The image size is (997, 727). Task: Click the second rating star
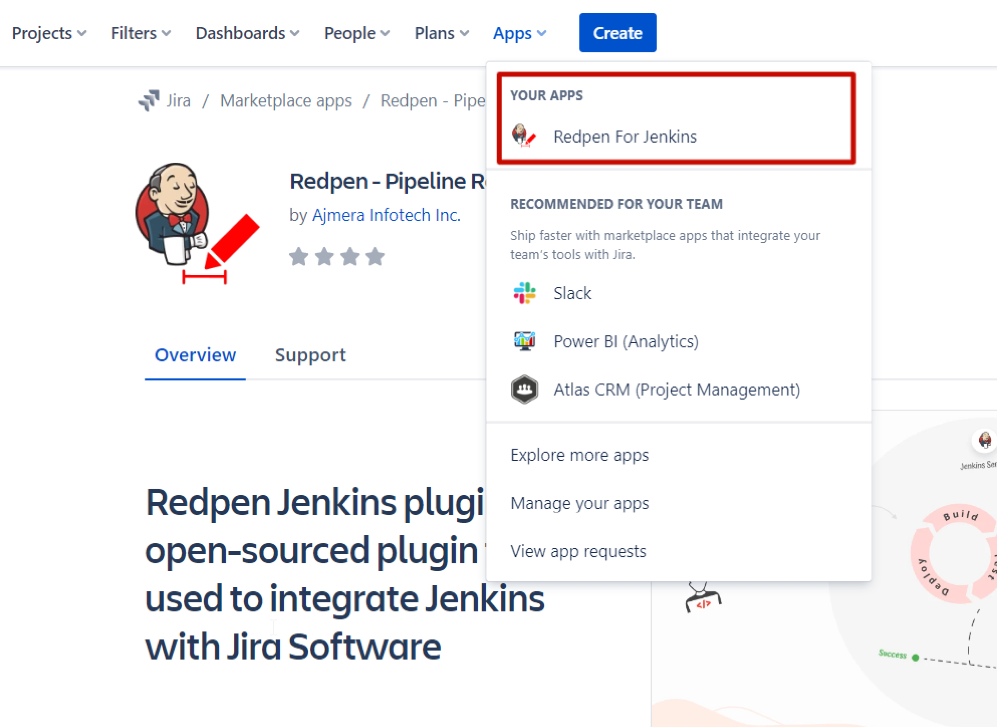pyautogui.click(x=324, y=256)
